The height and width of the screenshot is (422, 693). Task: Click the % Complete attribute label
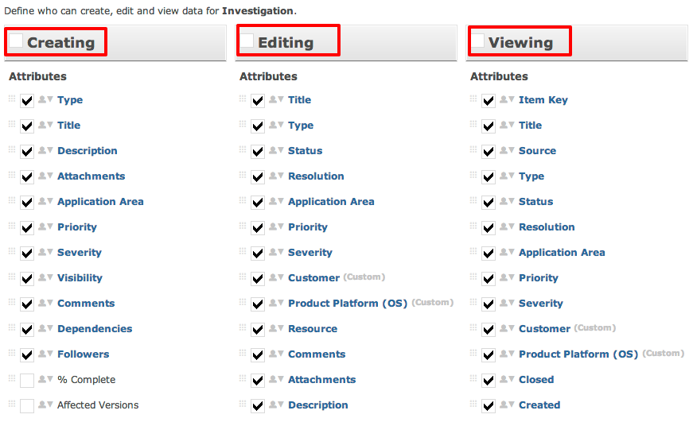pos(86,380)
